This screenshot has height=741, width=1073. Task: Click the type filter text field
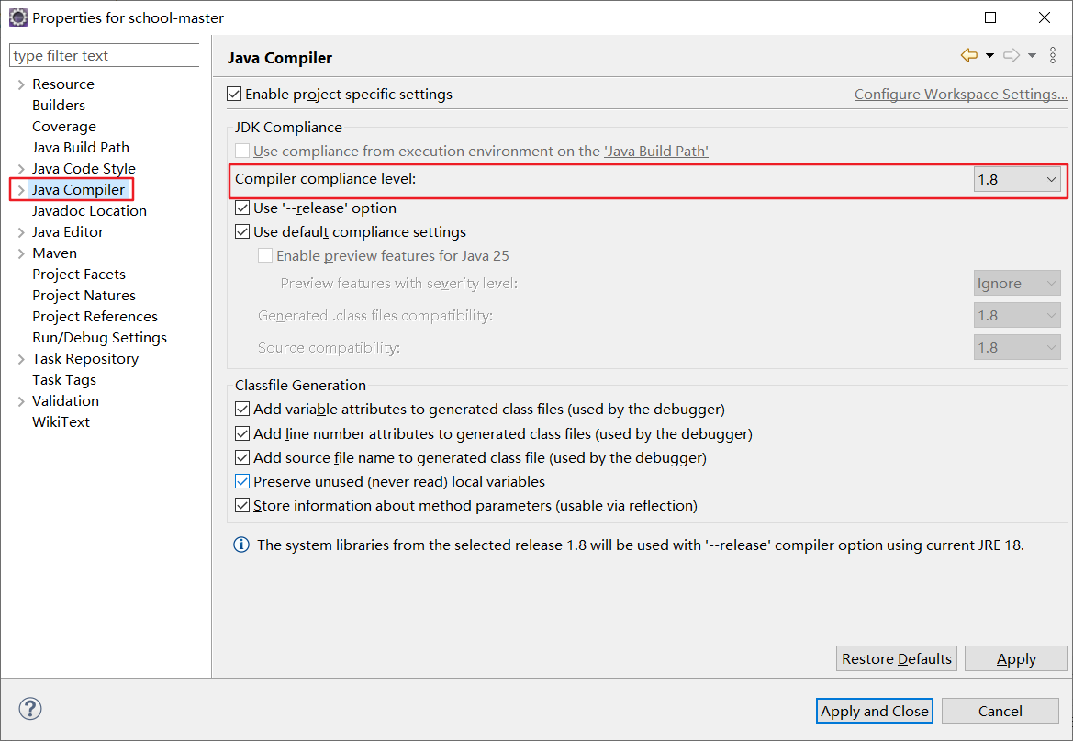(x=104, y=56)
